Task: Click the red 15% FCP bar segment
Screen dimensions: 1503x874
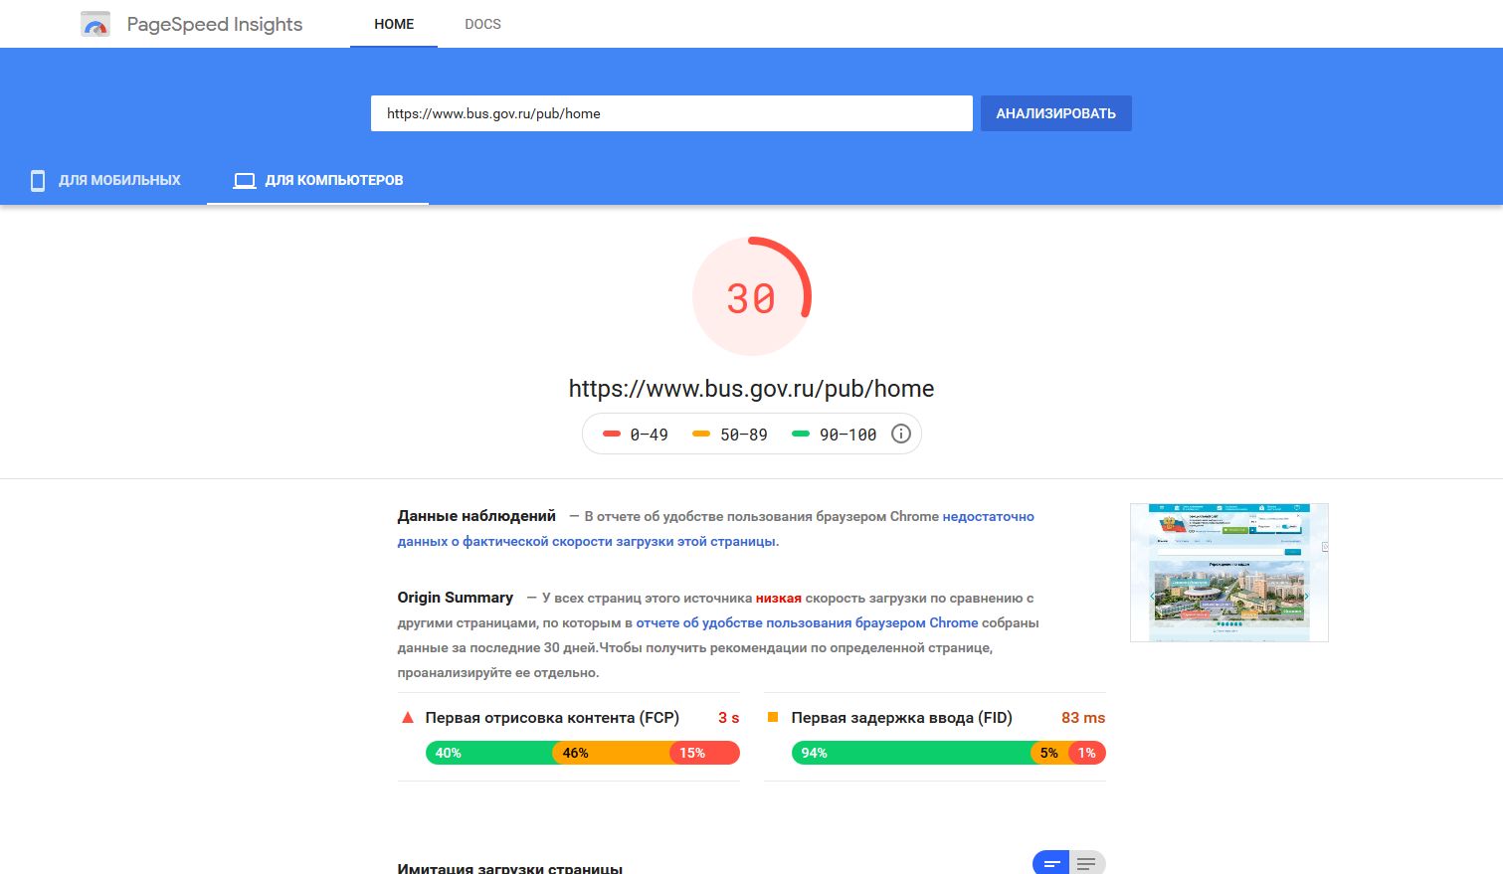Action: point(704,753)
